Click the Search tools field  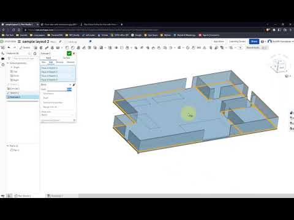coord(257,48)
